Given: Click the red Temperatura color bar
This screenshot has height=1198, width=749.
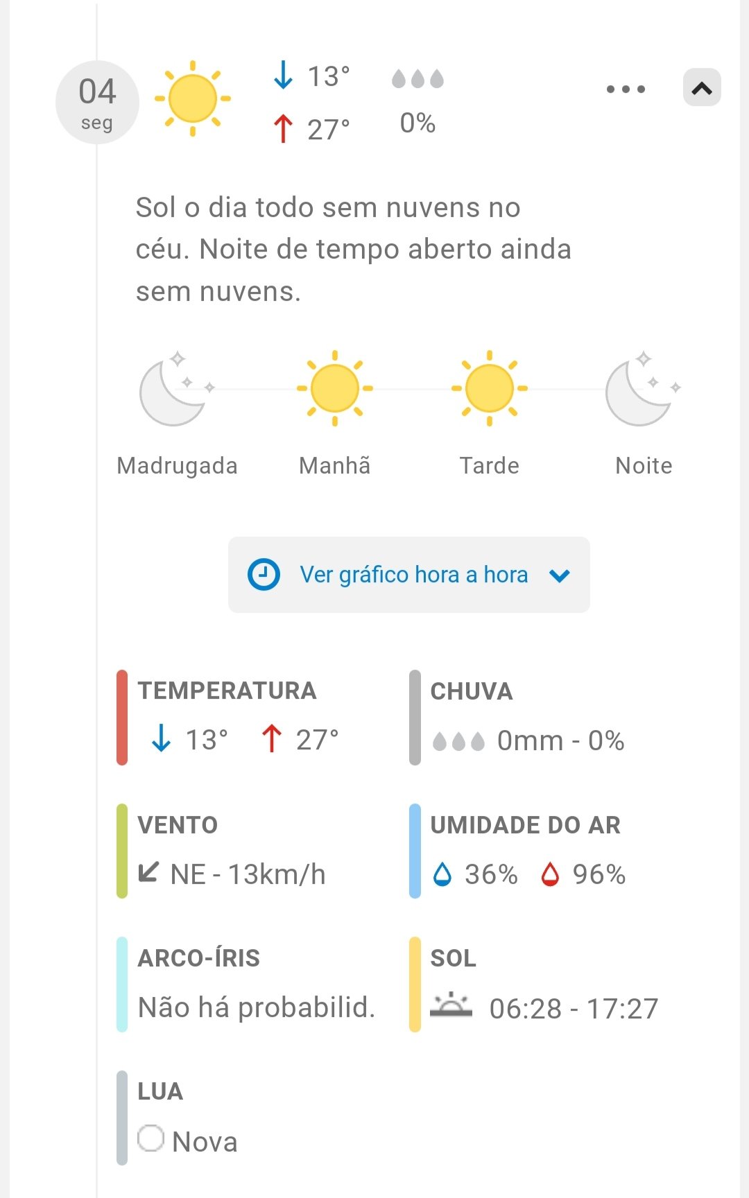Looking at the screenshot, I should click(122, 718).
